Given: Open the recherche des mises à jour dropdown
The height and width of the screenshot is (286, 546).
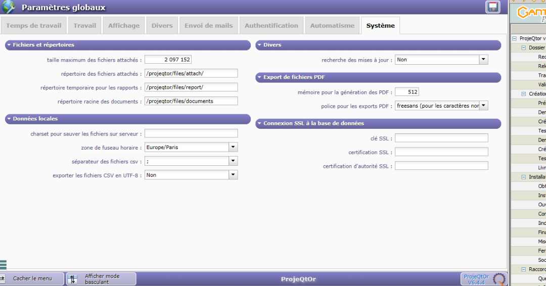Looking at the screenshot, I should [x=483, y=60].
